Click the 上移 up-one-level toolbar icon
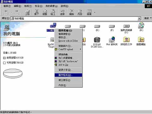Image resolution: width=152 pixels, height=114 pixels. [27, 12]
